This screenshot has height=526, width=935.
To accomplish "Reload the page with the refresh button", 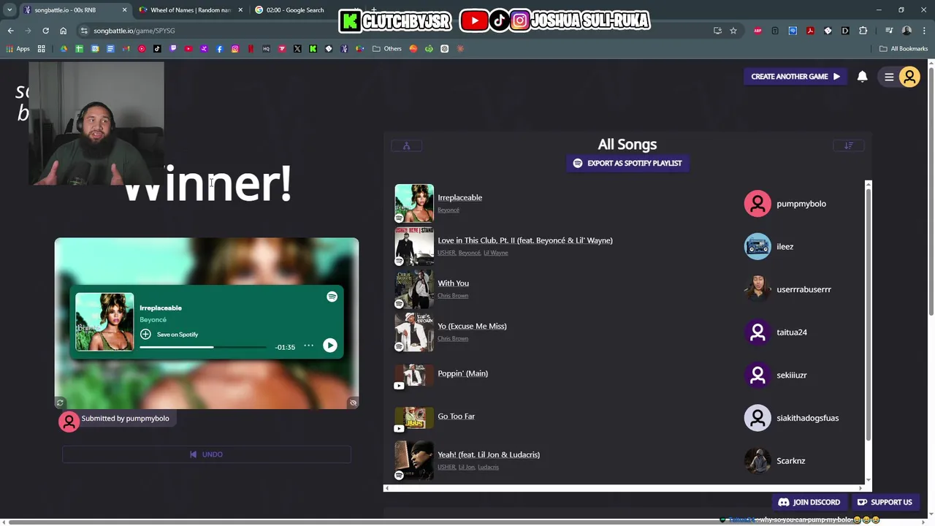I will tap(45, 31).
